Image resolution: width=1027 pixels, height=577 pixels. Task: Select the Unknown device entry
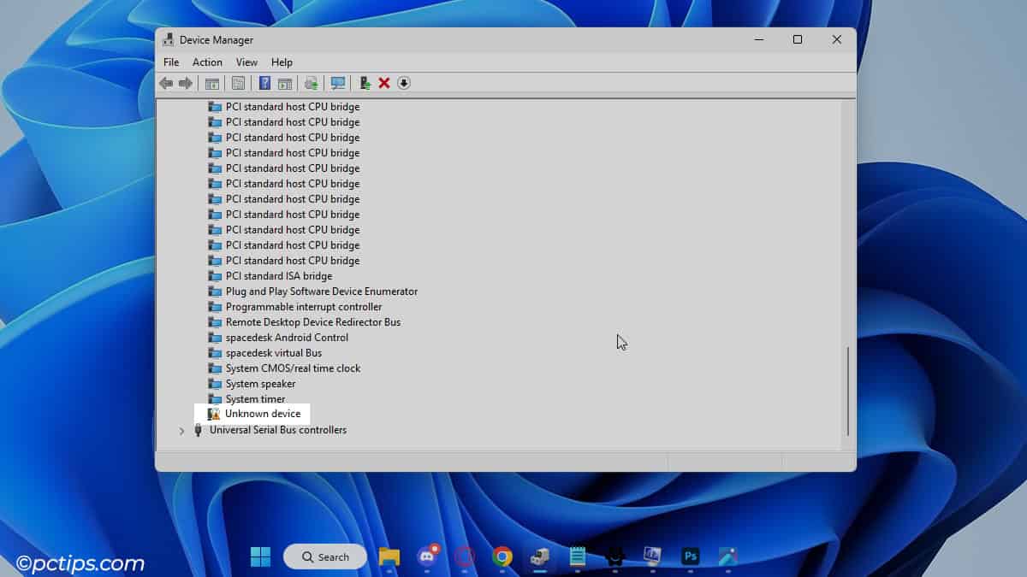click(x=262, y=414)
